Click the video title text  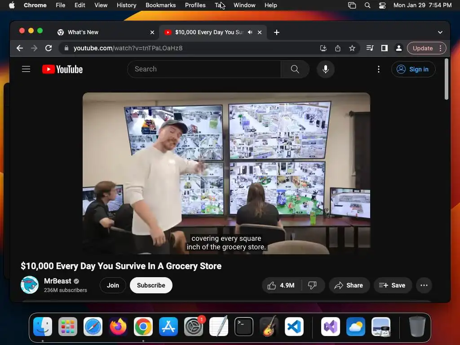point(121,266)
